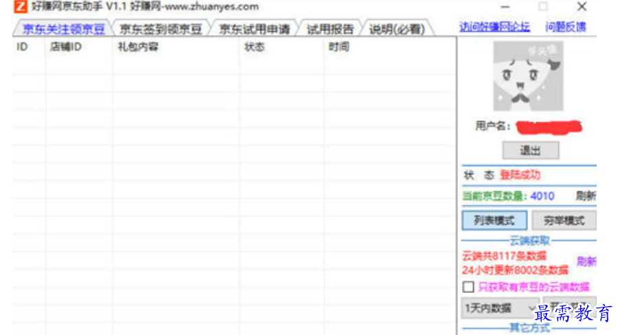Click the 状态 column header
Image resolution: width=618 pixels, height=335 pixels.
click(x=254, y=47)
